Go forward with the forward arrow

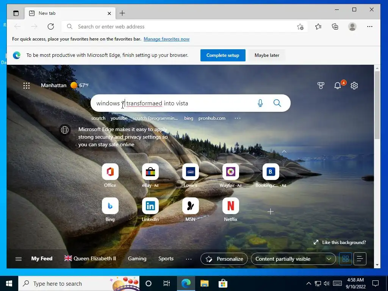(x=34, y=27)
